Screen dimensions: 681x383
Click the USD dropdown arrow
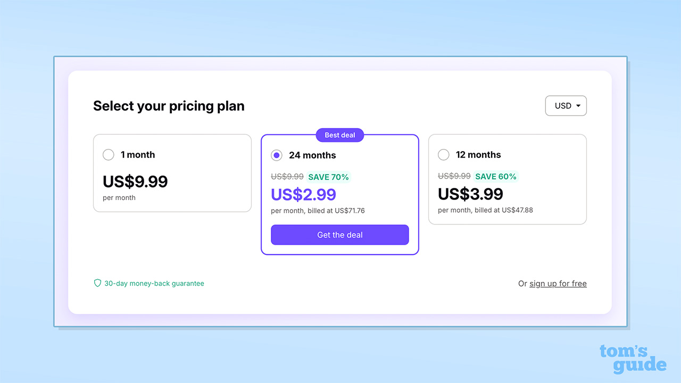578,106
